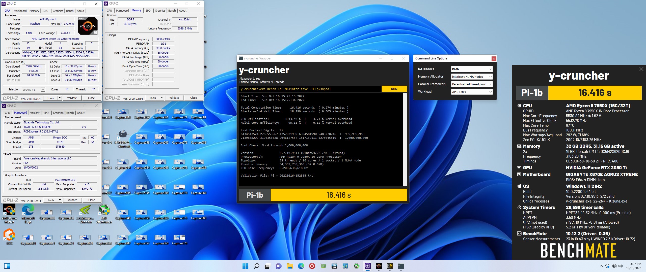Click the chart-with-glasses icon on the taskbar
The width and height of the screenshot is (646, 272).
coord(345,266)
